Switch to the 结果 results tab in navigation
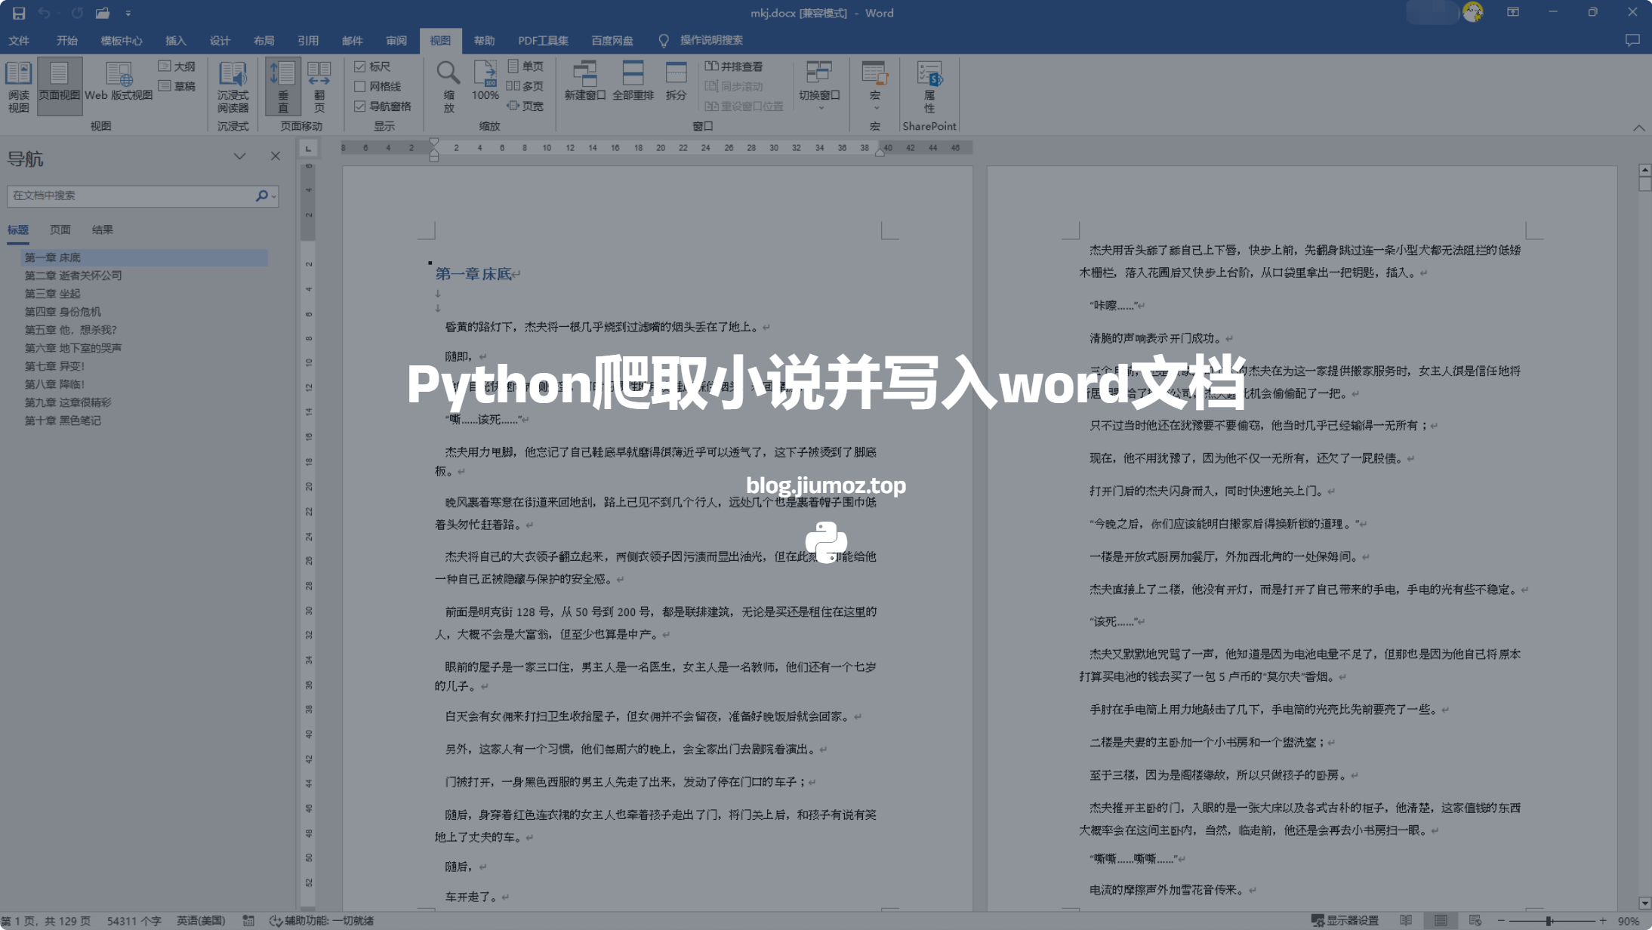Screen dimensions: 1652x930 click(x=102, y=229)
